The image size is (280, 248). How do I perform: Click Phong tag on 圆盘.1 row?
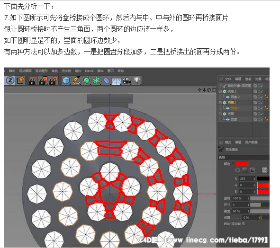[266, 108]
